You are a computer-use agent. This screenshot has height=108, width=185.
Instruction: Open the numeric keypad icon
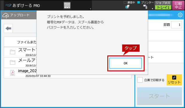click(x=67, y=5)
